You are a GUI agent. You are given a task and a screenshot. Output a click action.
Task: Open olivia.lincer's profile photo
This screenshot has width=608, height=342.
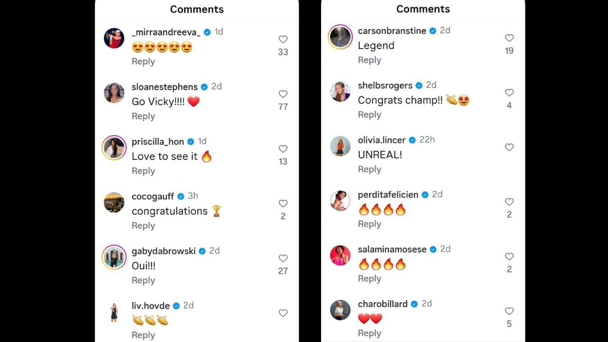pyautogui.click(x=340, y=146)
